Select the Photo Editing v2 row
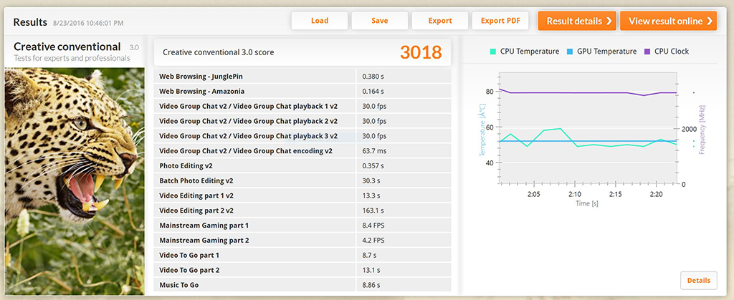The image size is (734, 300). click(254, 165)
